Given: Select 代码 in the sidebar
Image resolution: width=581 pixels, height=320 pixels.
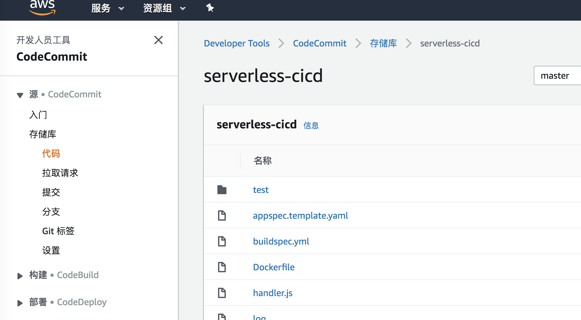Looking at the screenshot, I should [51, 154].
